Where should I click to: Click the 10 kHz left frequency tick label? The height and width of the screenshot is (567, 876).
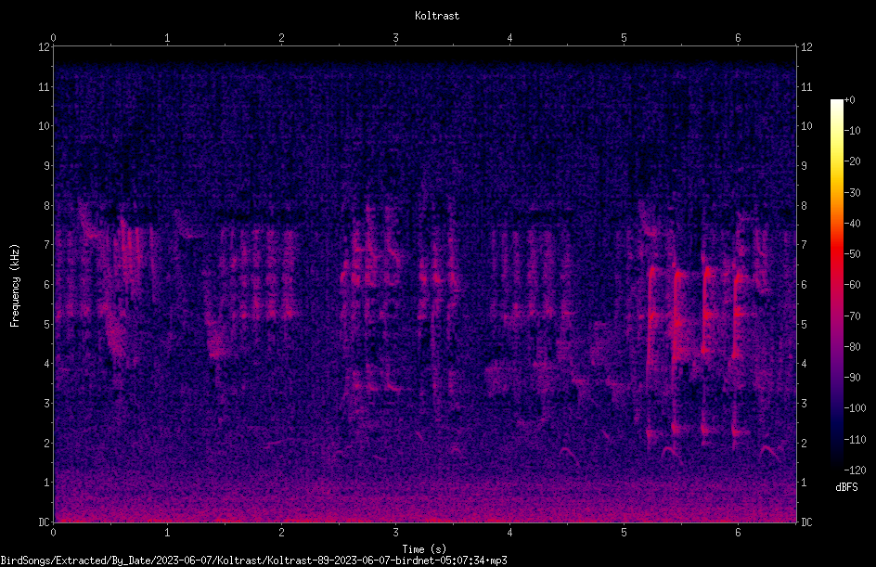click(44, 125)
